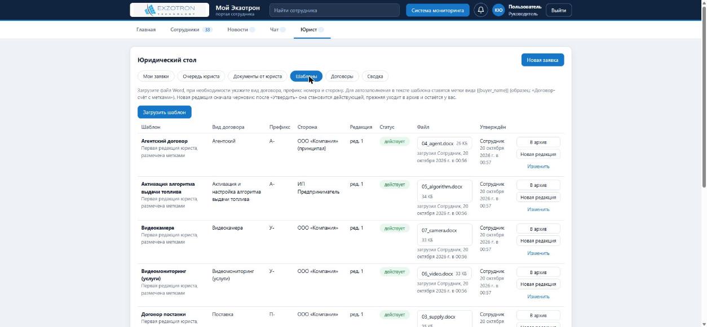Download the 04_agent.docx file
The width and height of the screenshot is (707, 327).
pyautogui.click(x=445, y=144)
